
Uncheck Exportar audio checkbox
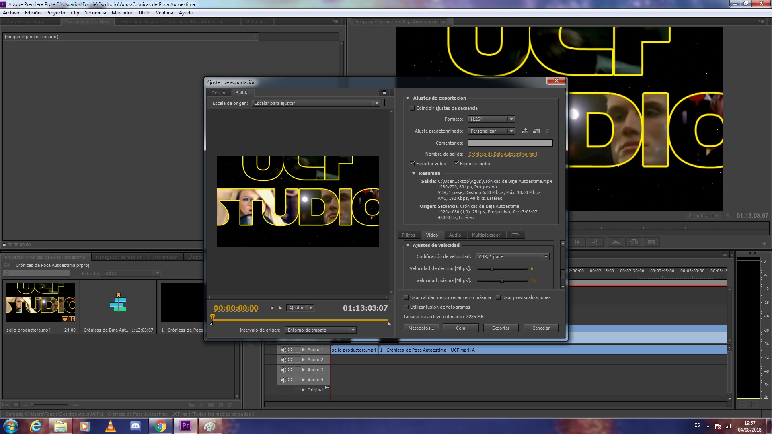pyautogui.click(x=456, y=164)
